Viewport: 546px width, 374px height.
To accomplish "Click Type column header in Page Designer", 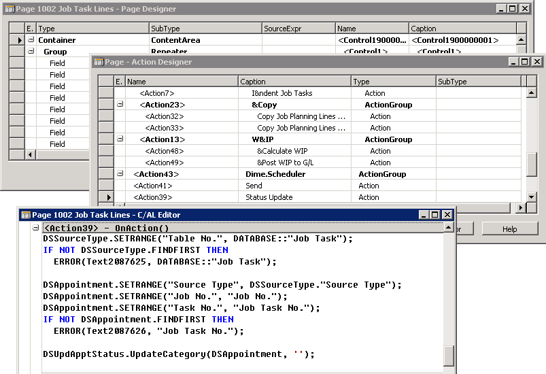I will click(92, 28).
